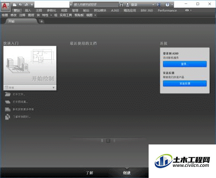Select the 管理 ribbon tab
Viewport: 216px width, 178px height.
tap(75, 10)
